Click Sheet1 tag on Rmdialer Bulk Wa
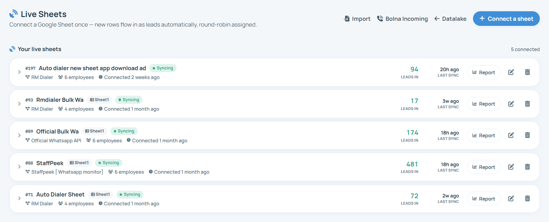549x222 pixels. point(100,100)
